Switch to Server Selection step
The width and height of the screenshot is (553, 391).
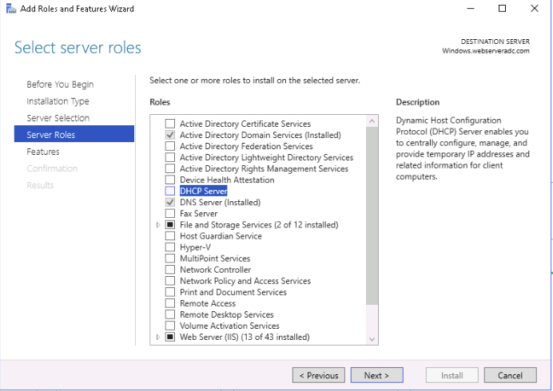[x=58, y=118]
